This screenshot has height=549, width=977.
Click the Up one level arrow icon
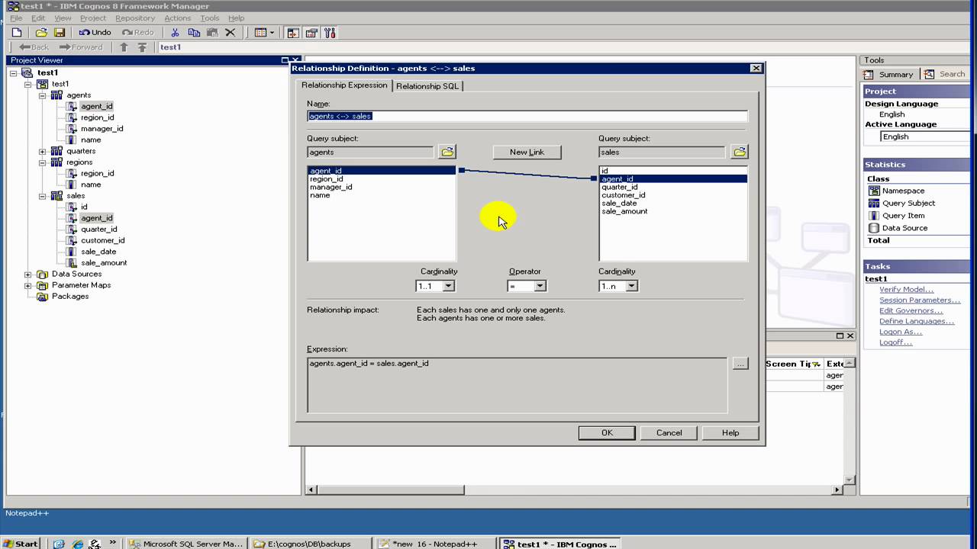[124, 47]
